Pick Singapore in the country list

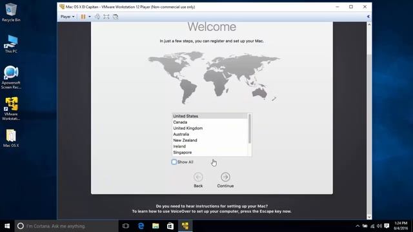coord(210,152)
